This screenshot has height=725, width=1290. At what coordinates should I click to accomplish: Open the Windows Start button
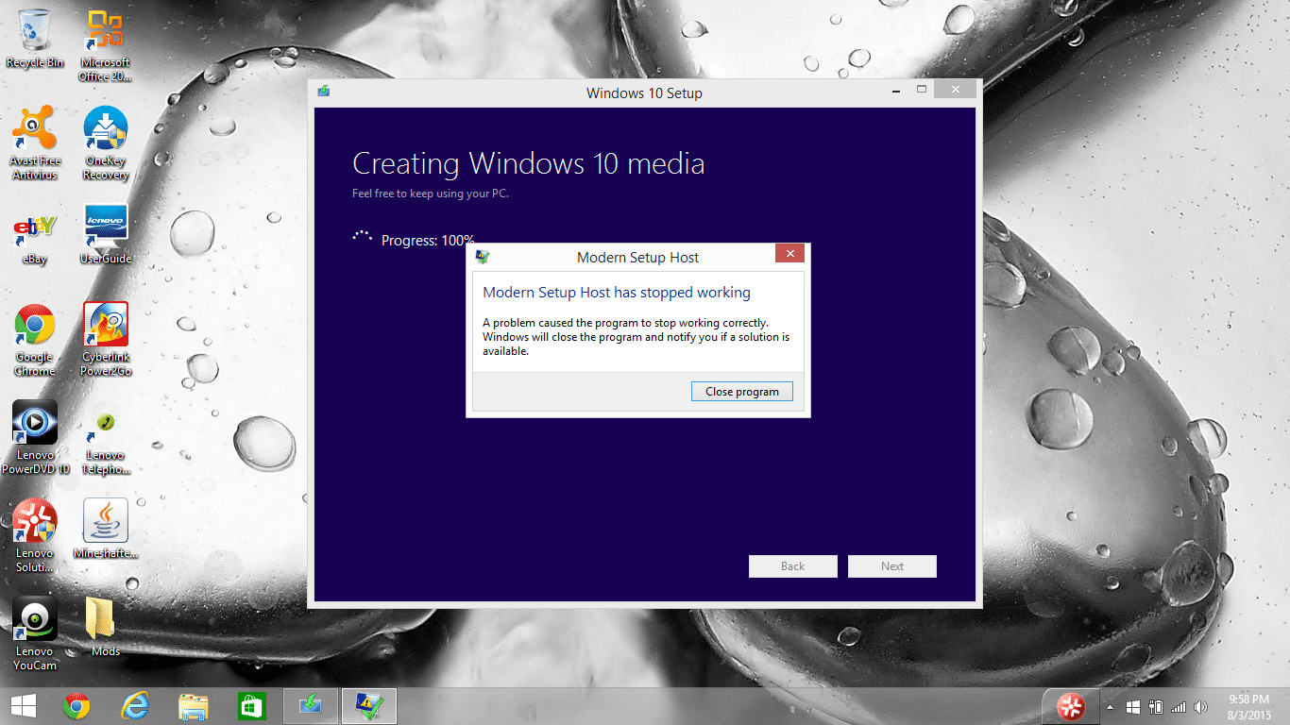(23, 705)
